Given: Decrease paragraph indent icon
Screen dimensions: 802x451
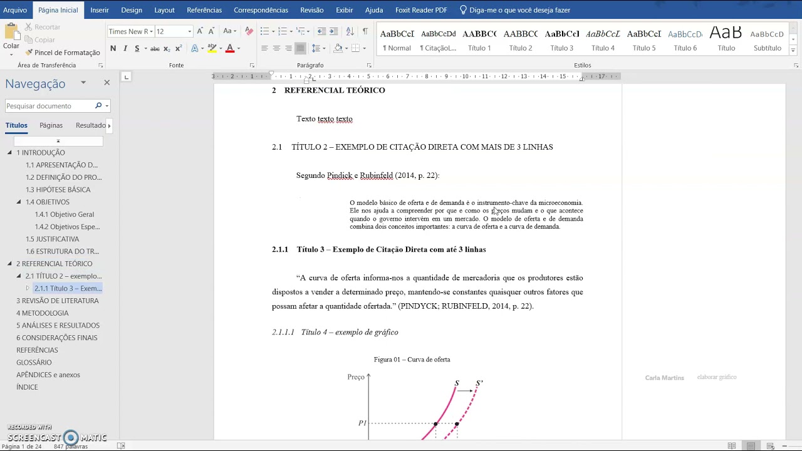Looking at the screenshot, I should 321,31.
